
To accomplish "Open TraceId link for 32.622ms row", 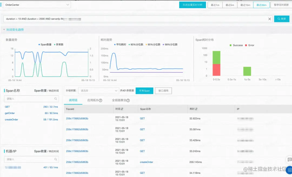I will 77,119.
